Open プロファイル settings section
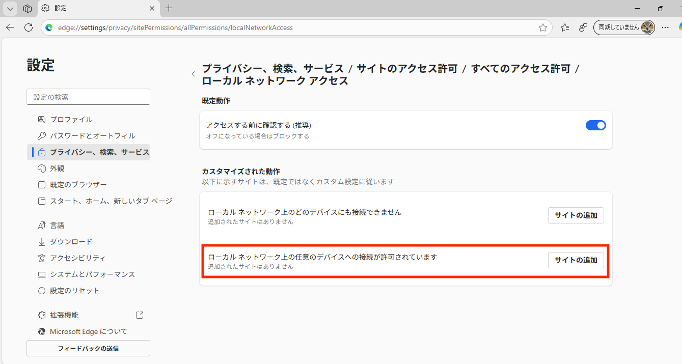Screen dimensions: 682x364 pos(71,120)
